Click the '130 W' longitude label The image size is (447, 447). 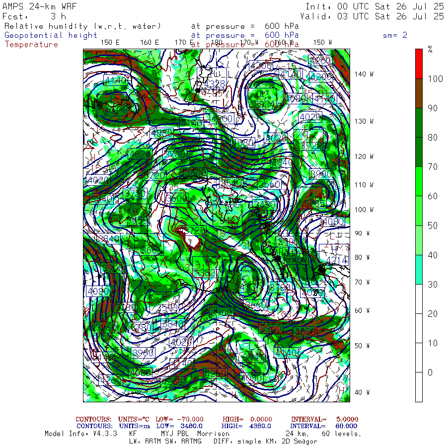[x=364, y=122]
